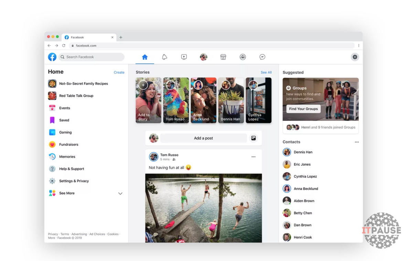Click the Cookies footer link

coord(113,234)
